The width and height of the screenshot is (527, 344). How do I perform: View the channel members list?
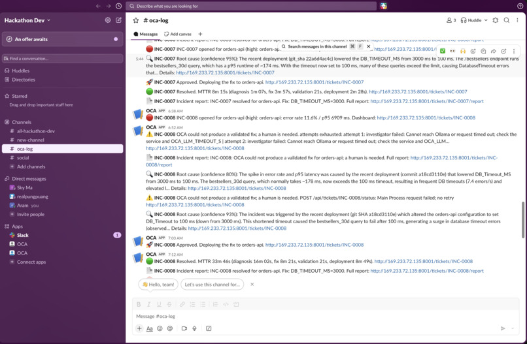pyautogui.click(x=451, y=20)
